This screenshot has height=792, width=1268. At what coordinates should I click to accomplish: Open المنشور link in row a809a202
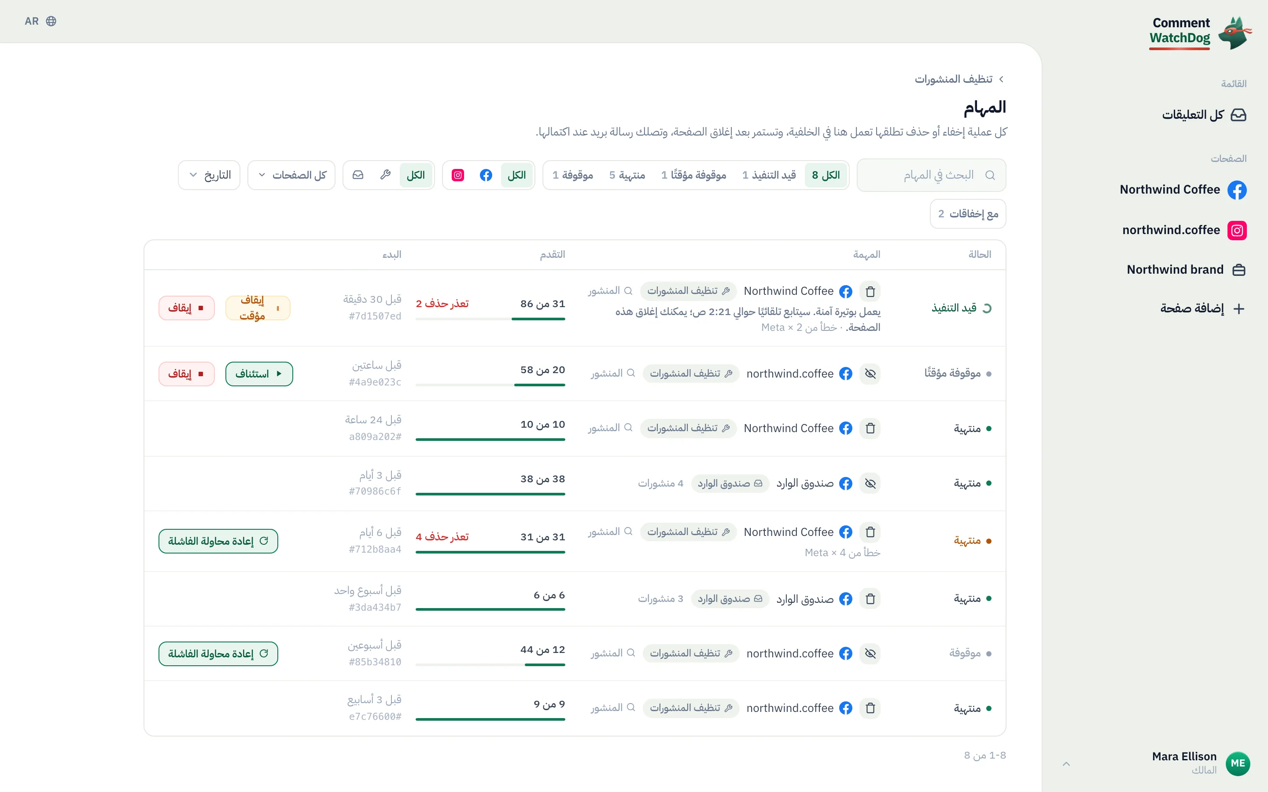click(610, 428)
